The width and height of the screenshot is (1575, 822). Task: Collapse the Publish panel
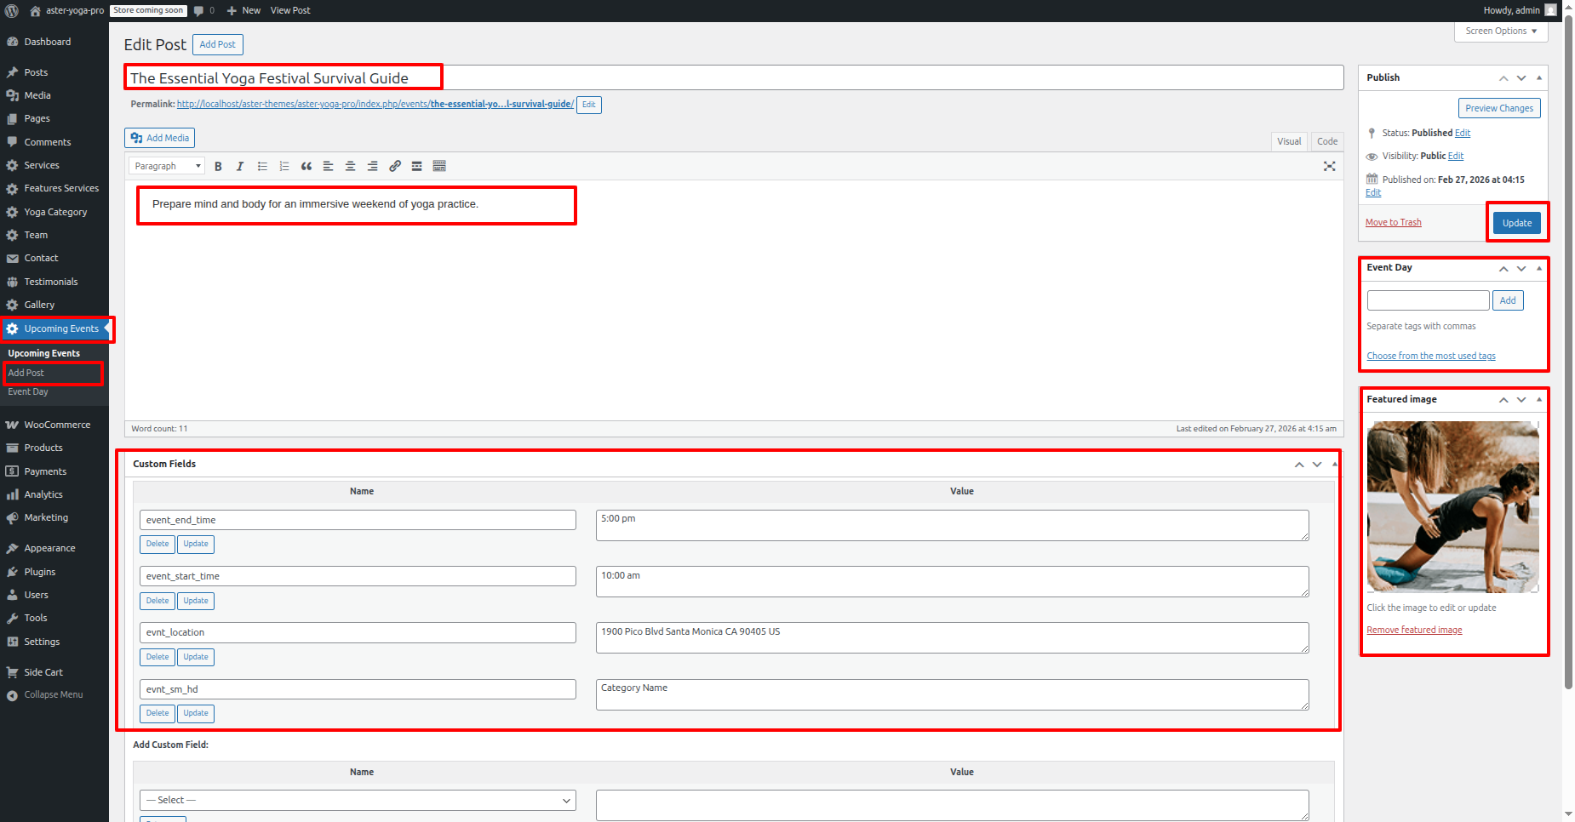click(x=1538, y=77)
